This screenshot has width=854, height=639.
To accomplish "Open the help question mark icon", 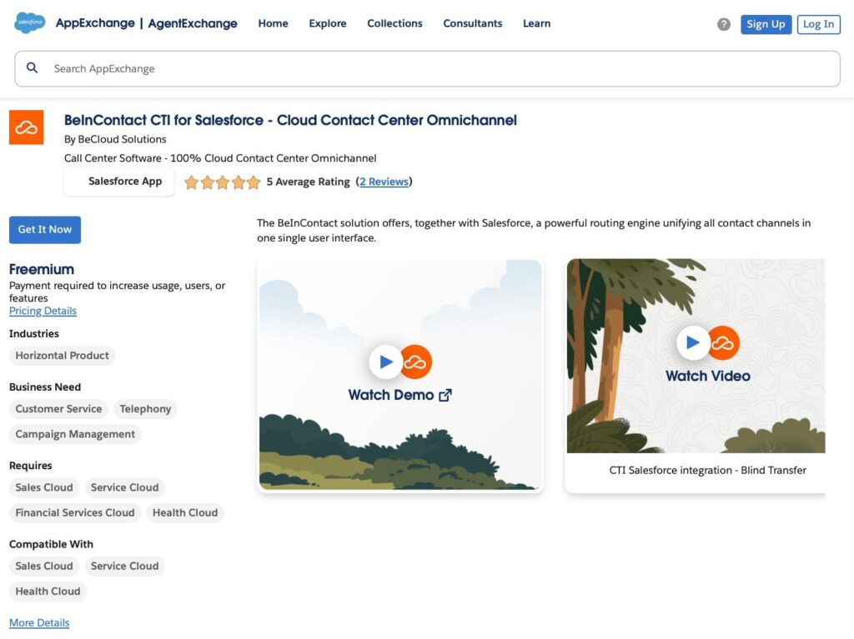I will pos(723,24).
